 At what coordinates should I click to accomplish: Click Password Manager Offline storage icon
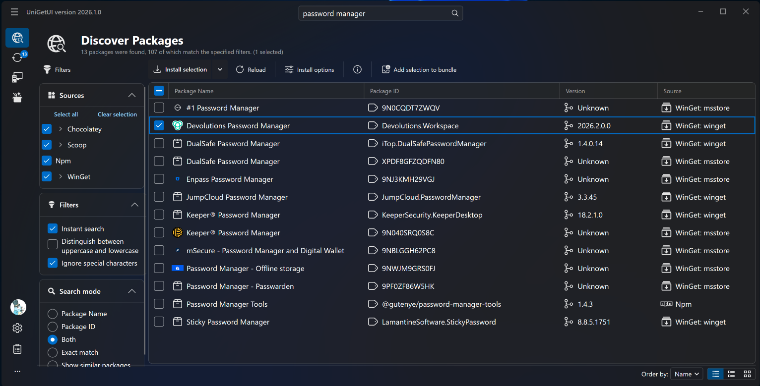[178, 269]
